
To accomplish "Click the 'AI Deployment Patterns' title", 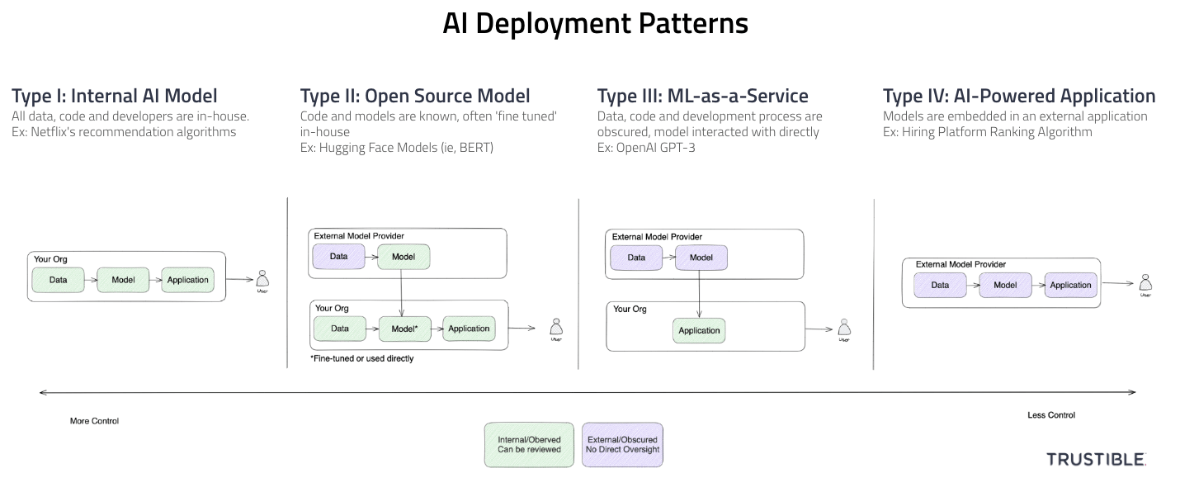I will (595, 23).
